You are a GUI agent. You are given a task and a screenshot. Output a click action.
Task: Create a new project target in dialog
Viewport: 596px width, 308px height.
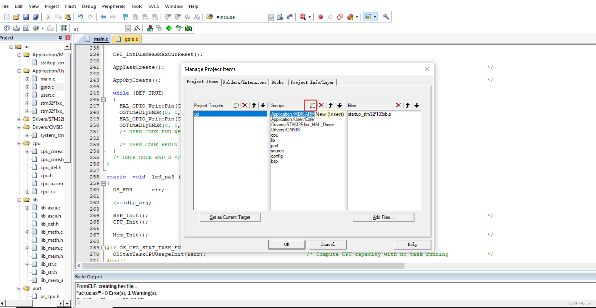point(236,105)
